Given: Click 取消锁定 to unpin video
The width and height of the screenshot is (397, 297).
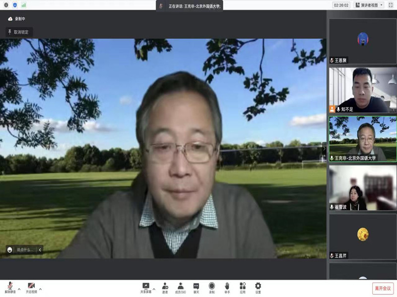Looking at the screenshot, I should pyautogui.click(x=18, y=32).
